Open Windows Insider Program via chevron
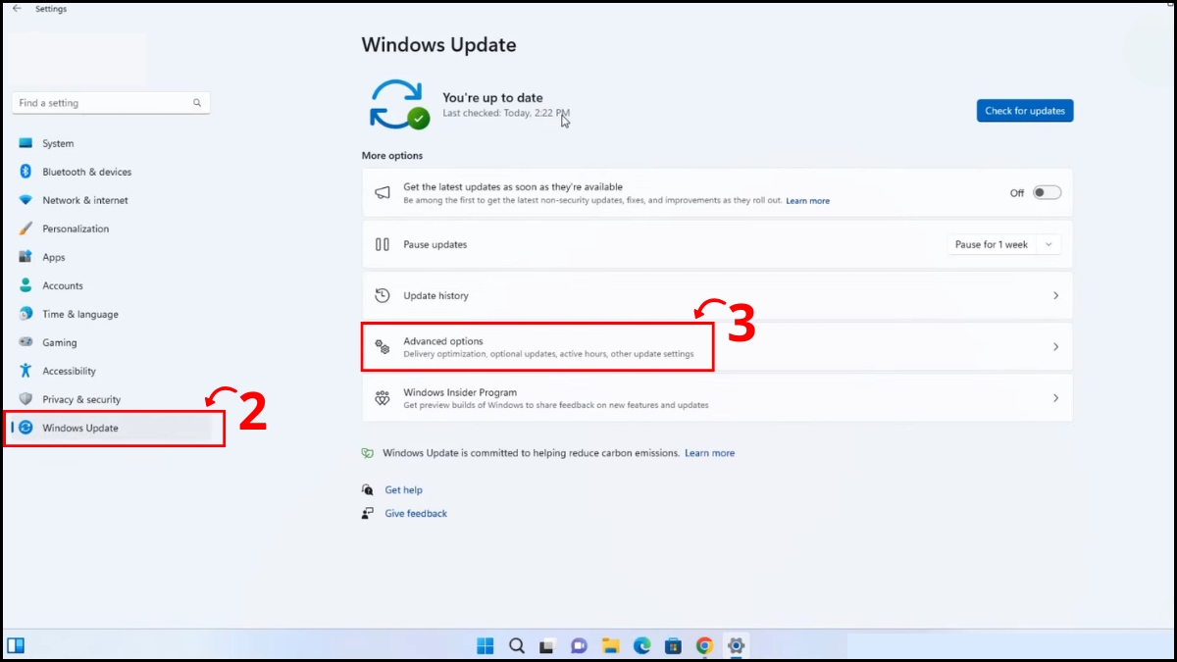 [1055, 398]
